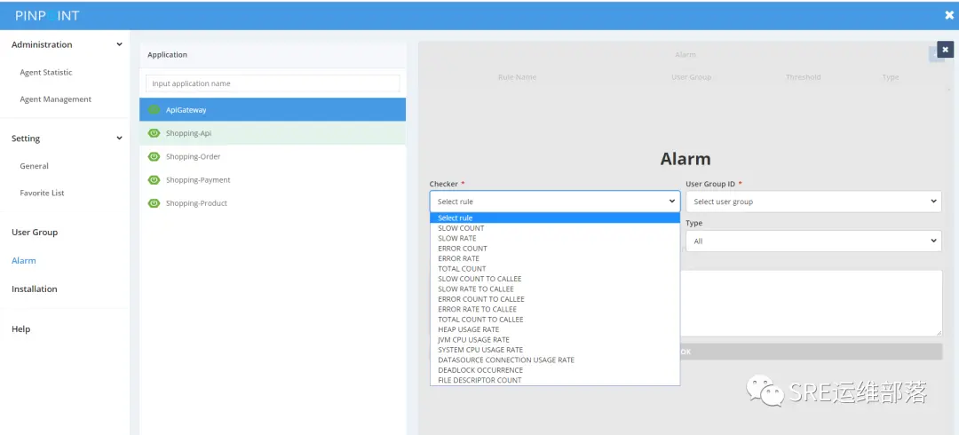Click the Shopping-Api green agent icon
Screen dimensions: 959x435
coord(155,133)
